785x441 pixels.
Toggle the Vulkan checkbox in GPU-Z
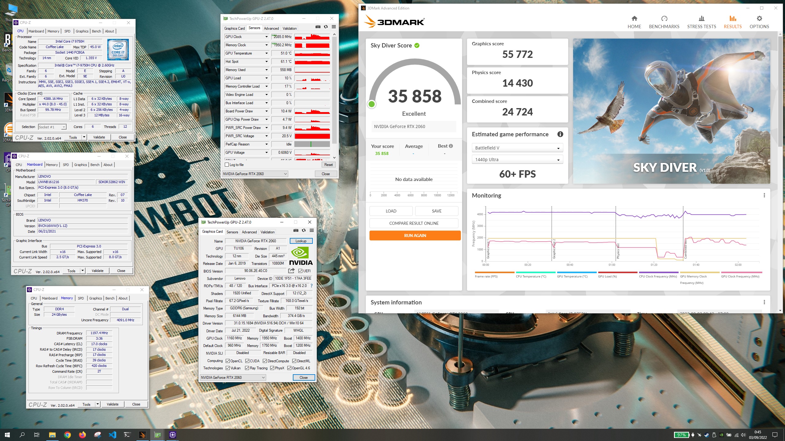(x=228, y=368)
